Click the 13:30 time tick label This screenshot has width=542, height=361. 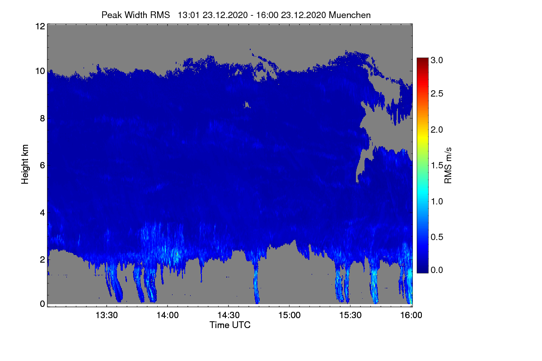pos(107,315)
